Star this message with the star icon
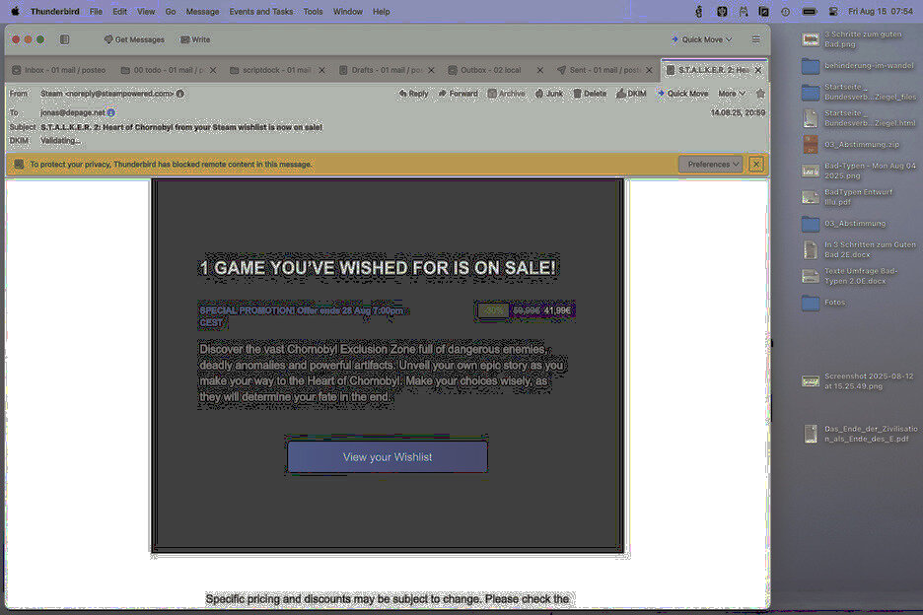 coord(760,94)
